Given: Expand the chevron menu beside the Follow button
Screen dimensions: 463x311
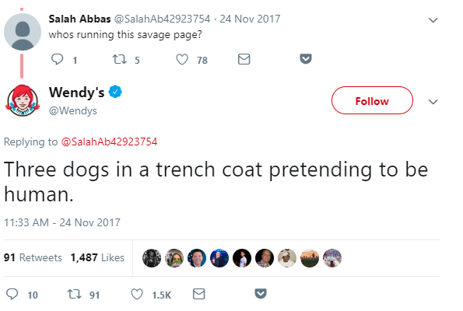Looking at the screenshot, I should [433, 102].
